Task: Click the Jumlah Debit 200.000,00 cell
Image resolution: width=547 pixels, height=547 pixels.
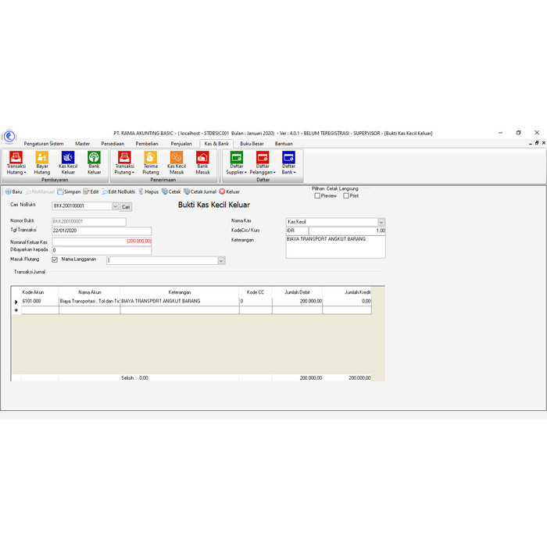Action: pos(297,302)
